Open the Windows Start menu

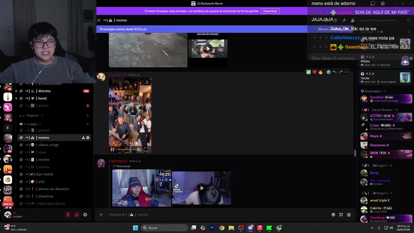136,228
